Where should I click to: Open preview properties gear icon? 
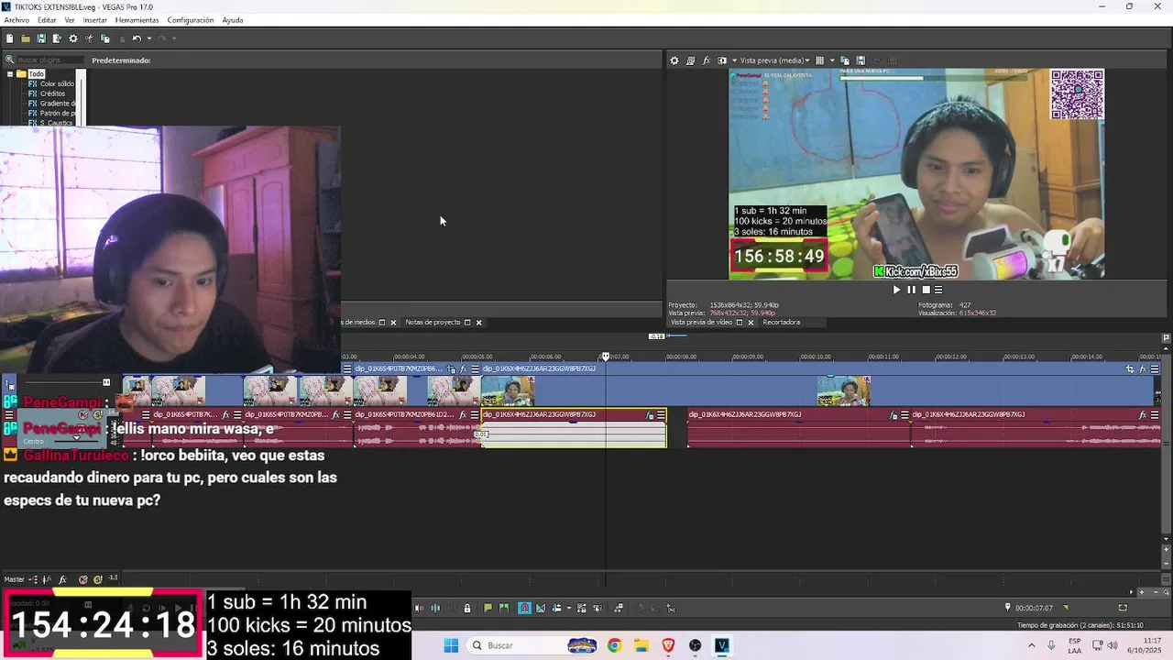674,60
